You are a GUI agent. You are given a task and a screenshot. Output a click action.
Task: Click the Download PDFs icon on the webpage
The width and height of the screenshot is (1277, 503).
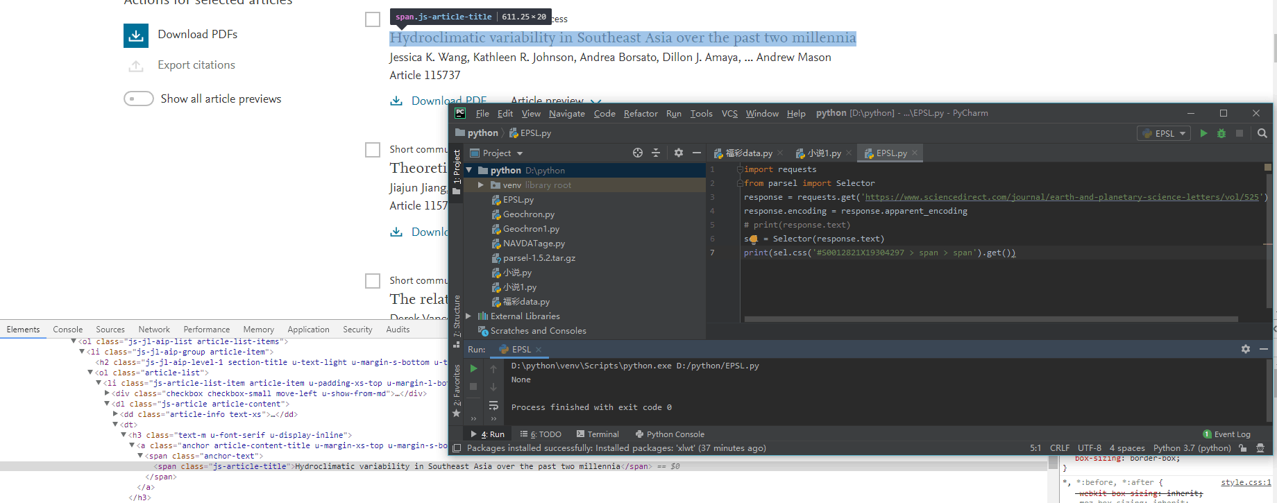click(136, 35)
